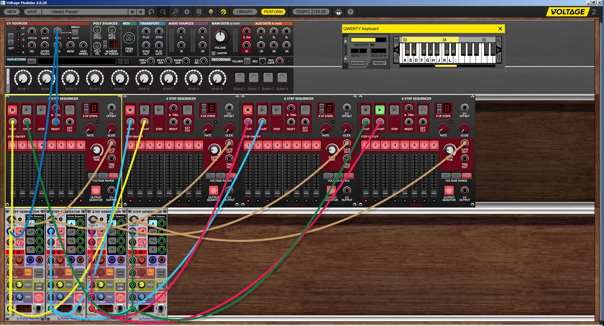Increase number of steps on fourth sequencer
The width and height of the screenshot is (604, 326).
coord(439,106)
